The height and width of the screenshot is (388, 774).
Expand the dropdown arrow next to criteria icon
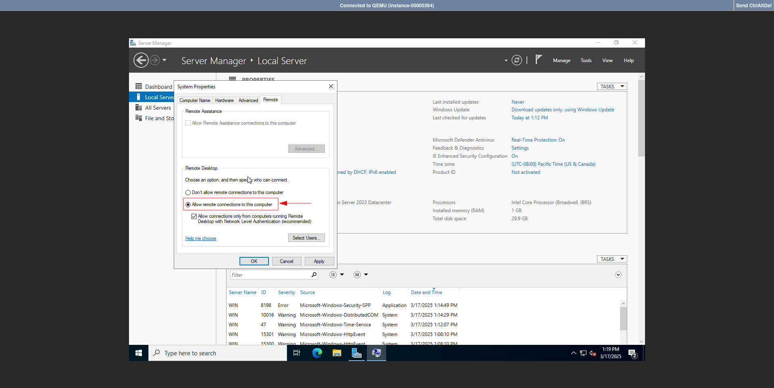[x=342, y=275]
